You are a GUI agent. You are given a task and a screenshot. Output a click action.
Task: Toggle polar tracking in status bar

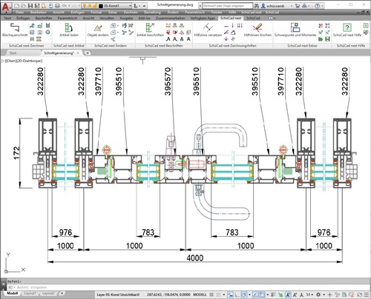tap(243, 295)
